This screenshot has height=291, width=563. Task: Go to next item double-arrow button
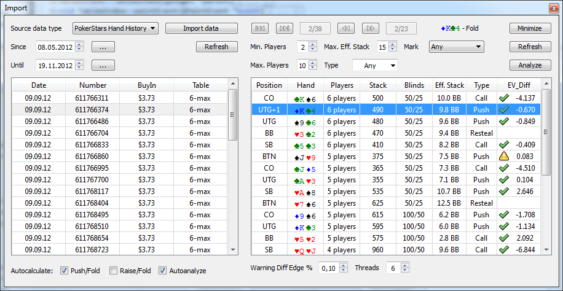[371, 28]
